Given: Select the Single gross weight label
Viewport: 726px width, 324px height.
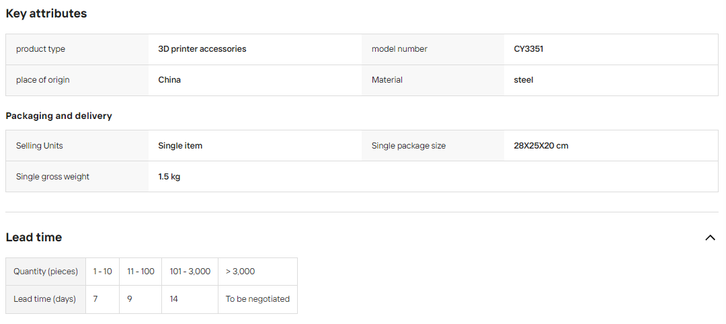Looking at the screenshot, I should click(53, 177).
